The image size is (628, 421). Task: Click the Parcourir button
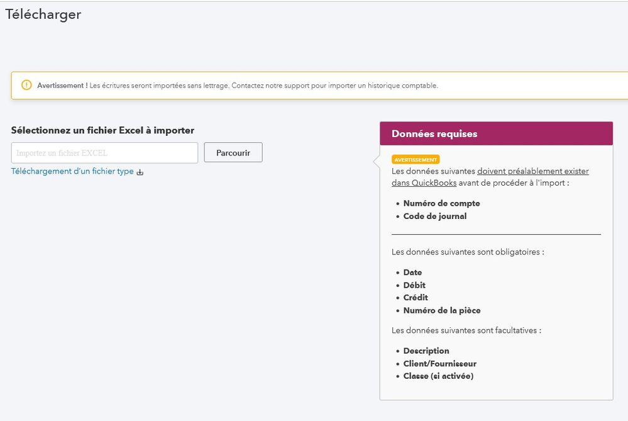click(x=233, y=152)
